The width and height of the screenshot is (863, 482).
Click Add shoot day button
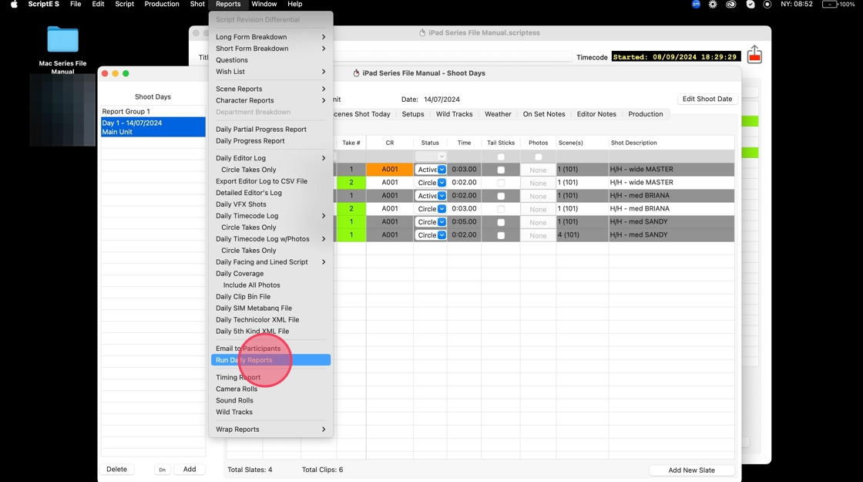point(190,470)
